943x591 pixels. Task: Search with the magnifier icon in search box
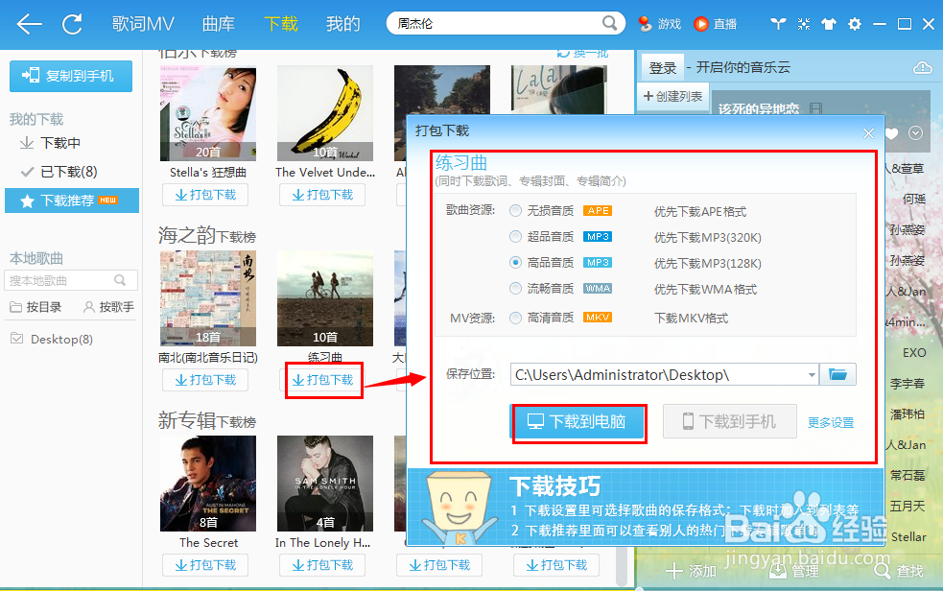point(609,23)
